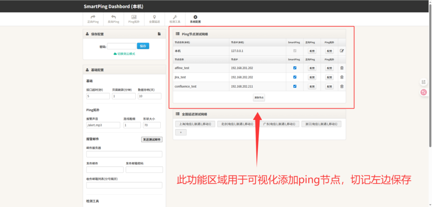Uncheck SmartPing for affine_test
Image resolution: width=432 pixels, height=207 pixels.
coord(295,68)
